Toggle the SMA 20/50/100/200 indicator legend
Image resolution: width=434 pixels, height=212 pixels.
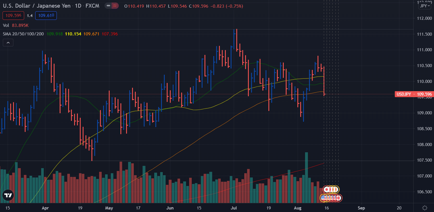(x=23, y=34)
